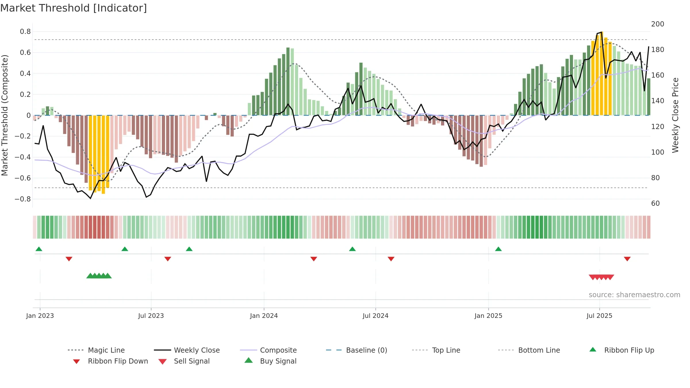
Task: Toggle the Composite legend entry
Action: pos(268,350)
